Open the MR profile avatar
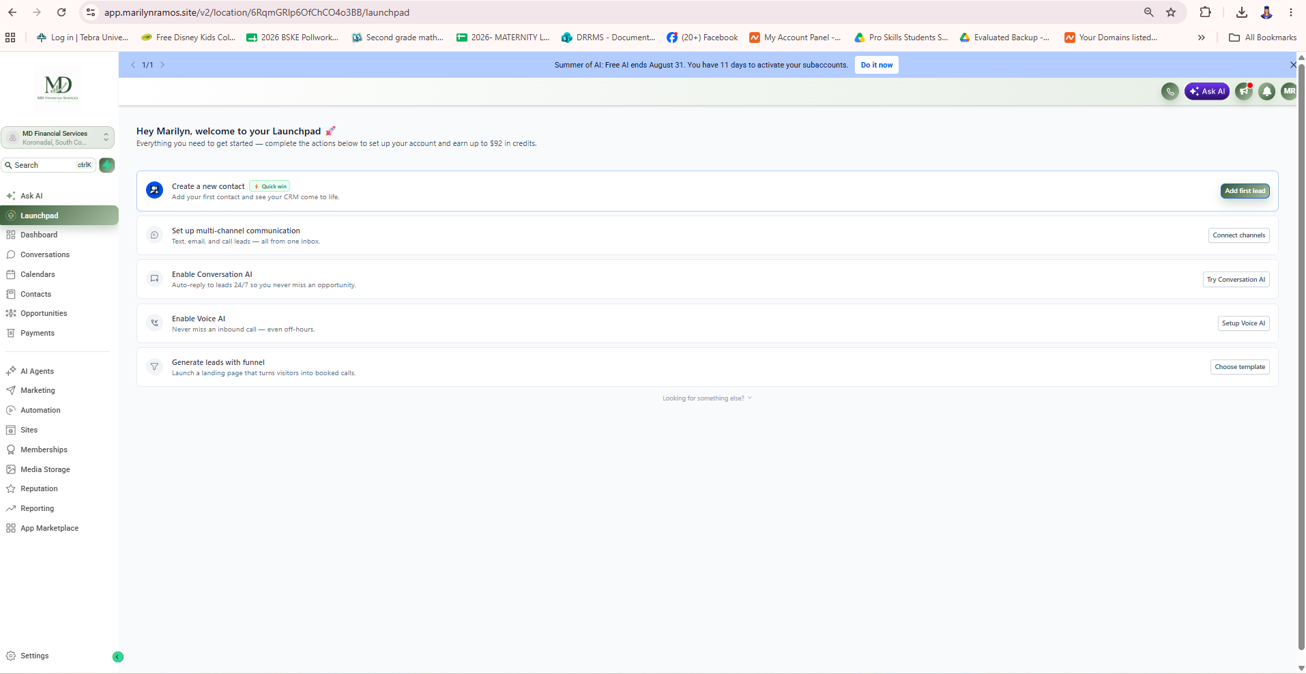1306x674 pixels. click(x=1289, y=91)
